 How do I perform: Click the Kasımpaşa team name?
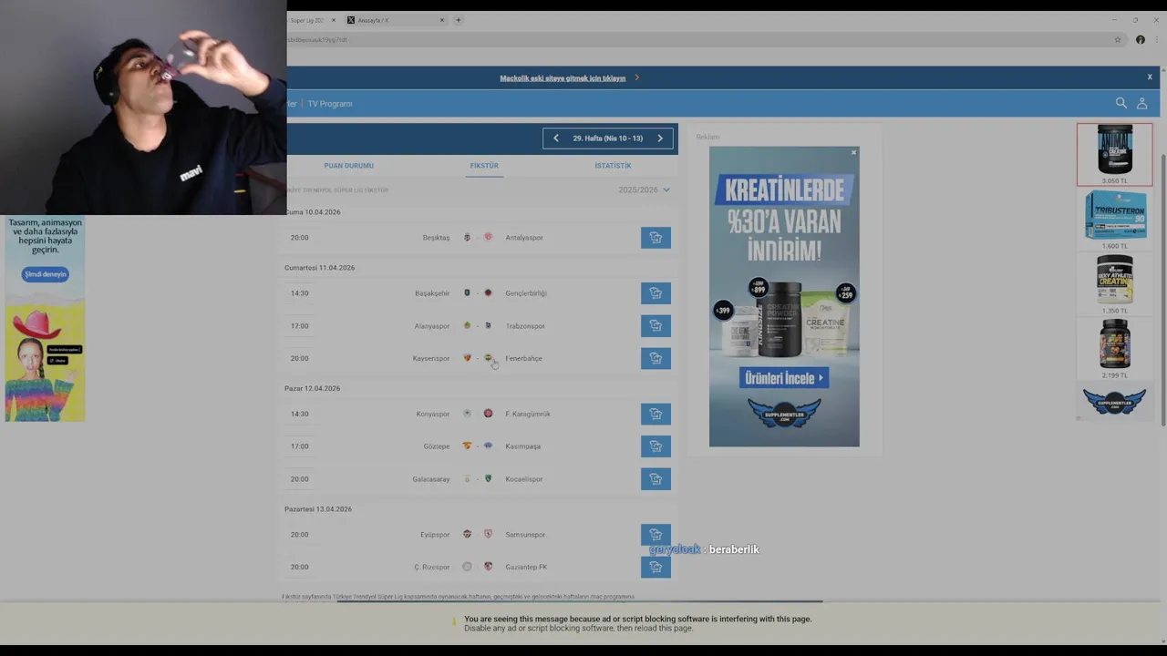pos(523,446)
